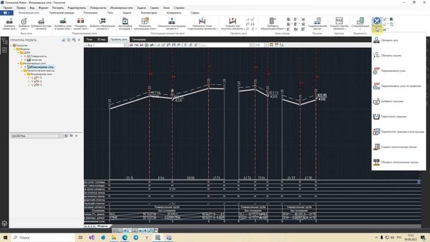Collapse the ЦММ tree node
The height and width of the screenshot is (242, 430).
coord(18,52)
